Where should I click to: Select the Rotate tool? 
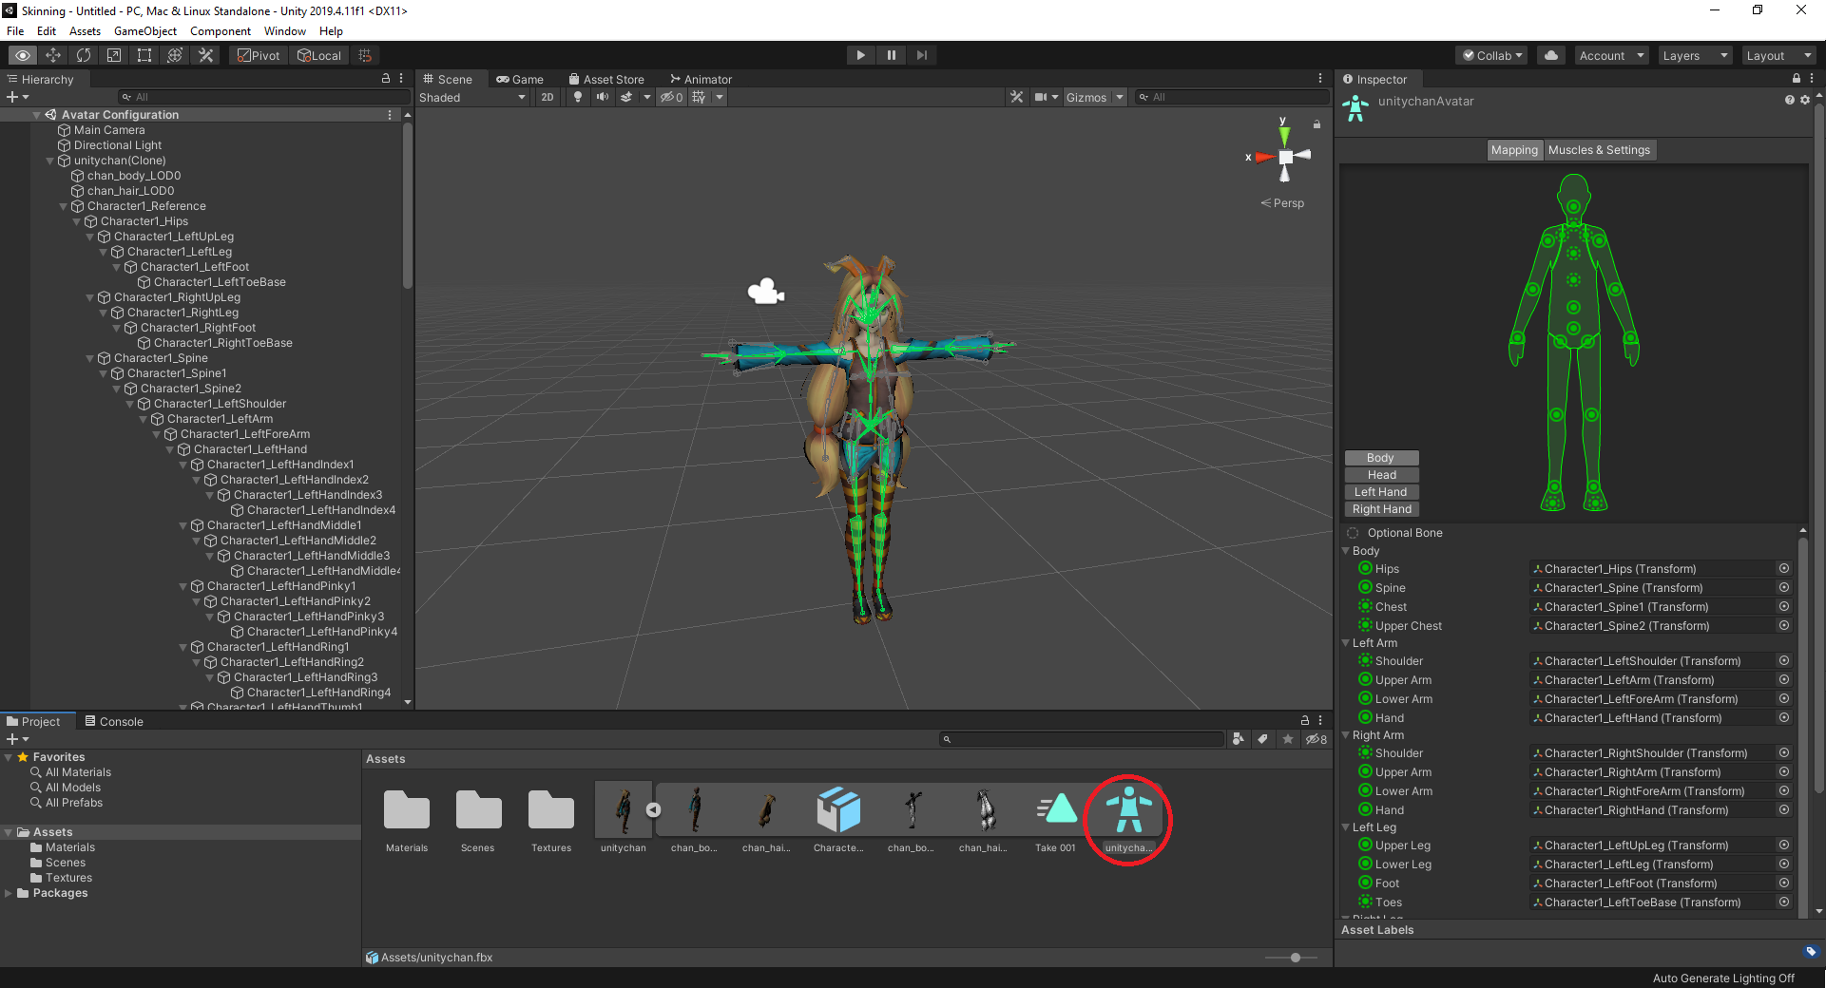pyautogui.click(x=84, y=54)
